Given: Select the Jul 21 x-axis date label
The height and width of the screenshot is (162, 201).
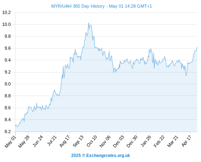Looking at the screenshot, I should [x=52, y=141].
